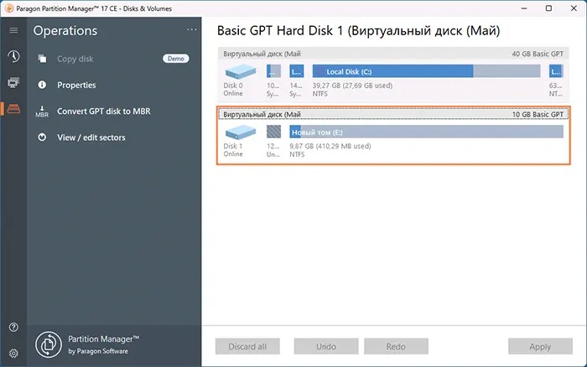Image resolution: width=587 pixels, height=367 pixels.
Task: Click the MBR convert icon
Action: click(42, 111)
